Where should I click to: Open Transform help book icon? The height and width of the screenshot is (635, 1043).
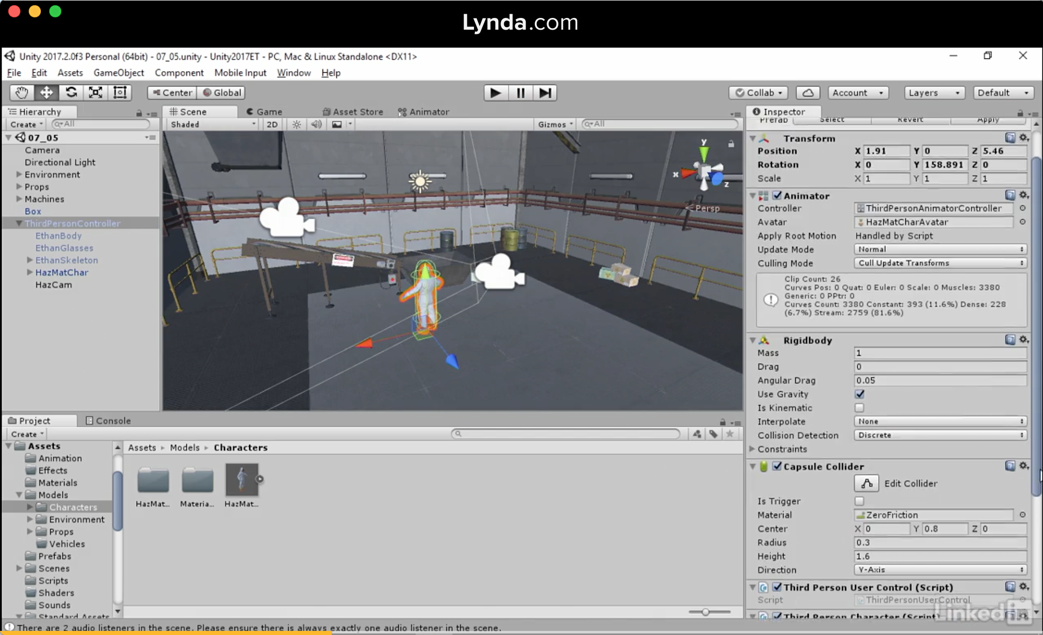1010,138
